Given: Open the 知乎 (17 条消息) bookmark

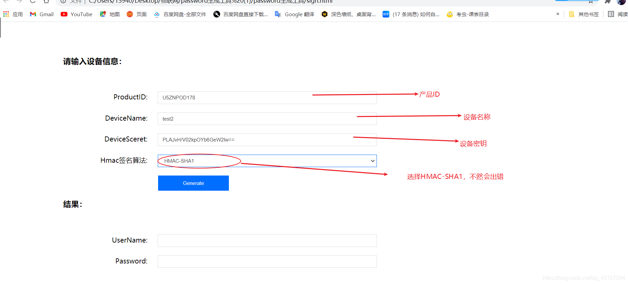Looking at the screenshot, I should [411, 14].
